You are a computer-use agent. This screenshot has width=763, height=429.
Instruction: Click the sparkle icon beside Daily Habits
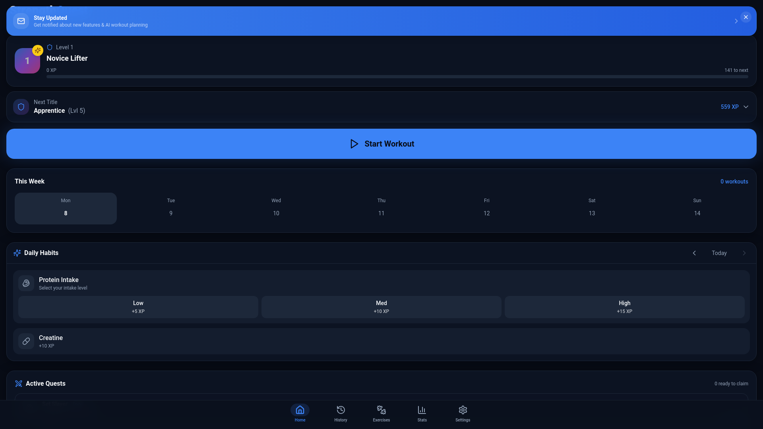[17, 253]
